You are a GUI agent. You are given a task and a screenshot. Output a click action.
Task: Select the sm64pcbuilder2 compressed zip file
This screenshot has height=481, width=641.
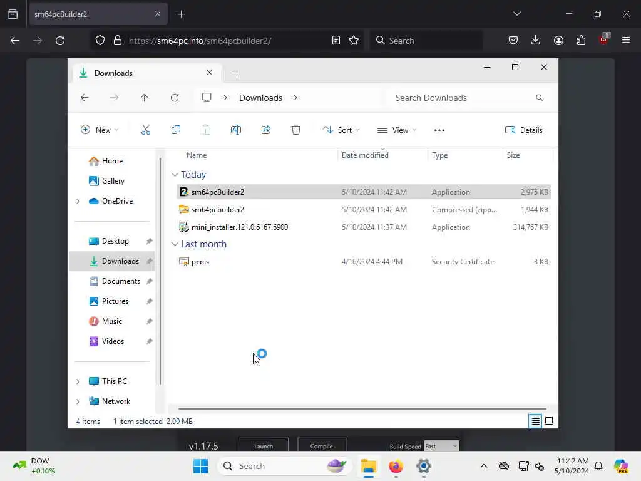(x=364, y=209)
